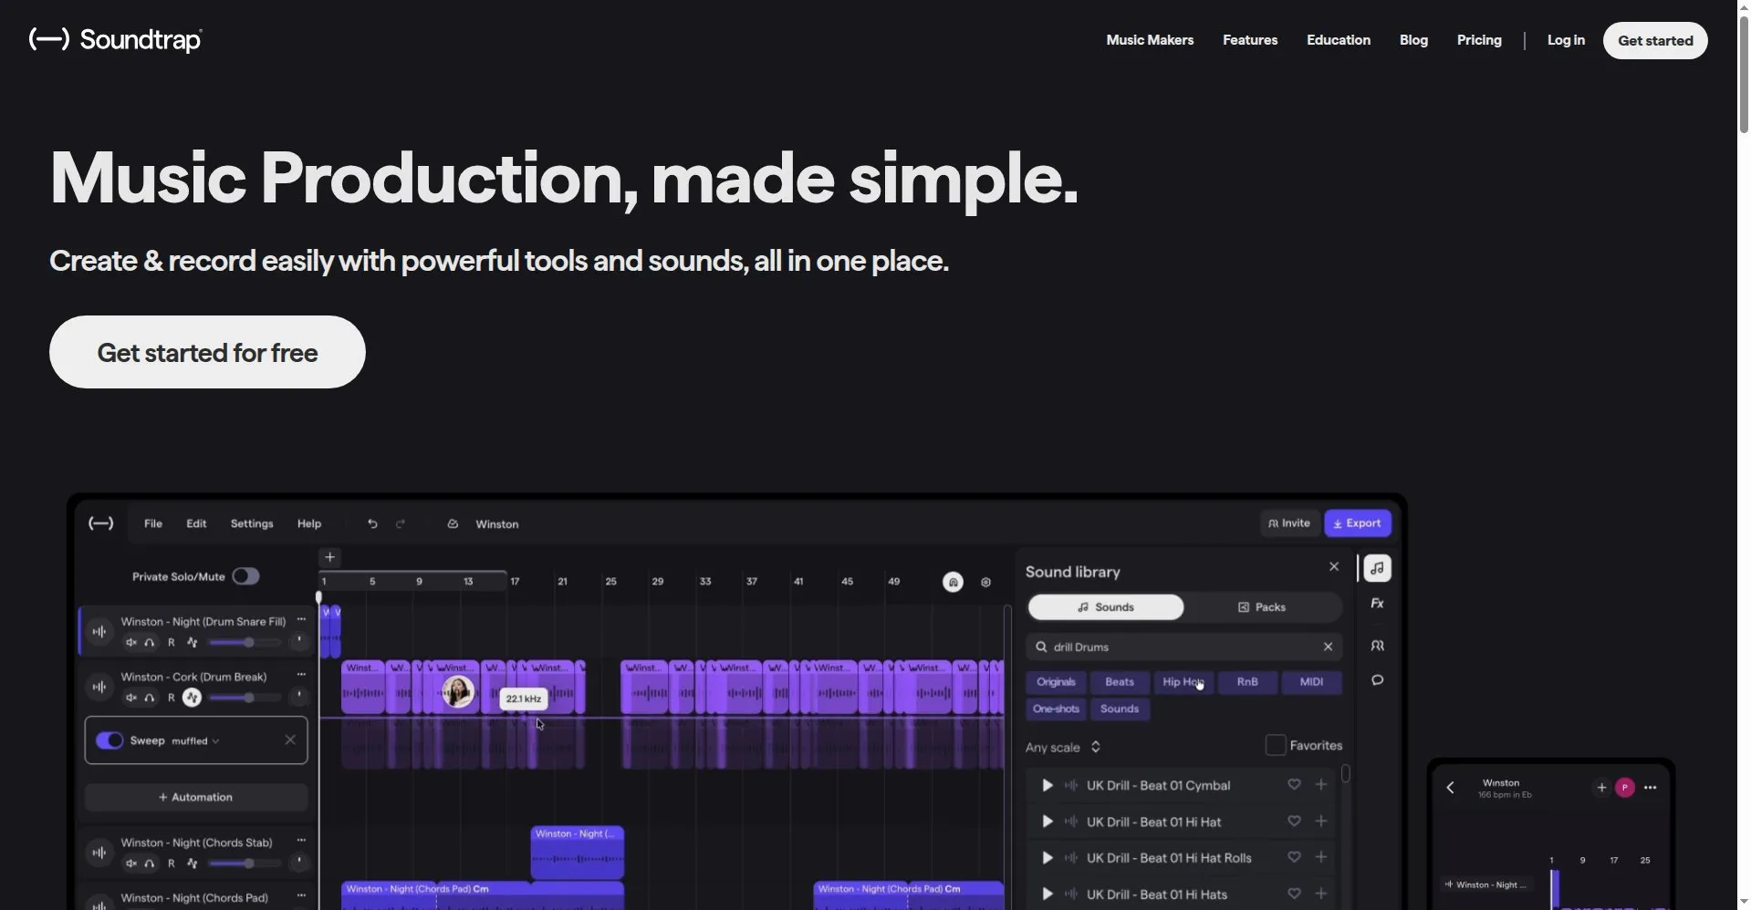1751x910 pixels.
Task: Adjust the volume slider of Chords Stab track
Action: (x=245, y=863)
